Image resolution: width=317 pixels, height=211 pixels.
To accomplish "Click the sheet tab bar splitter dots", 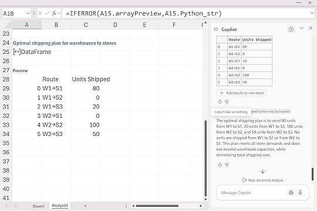I will (126, 206).
